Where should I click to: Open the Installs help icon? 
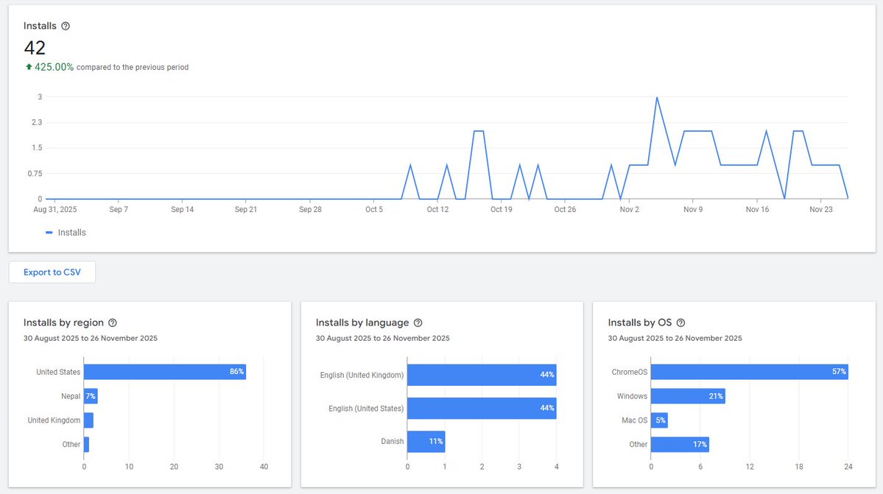pyautogui.click(x=66, y=26)
